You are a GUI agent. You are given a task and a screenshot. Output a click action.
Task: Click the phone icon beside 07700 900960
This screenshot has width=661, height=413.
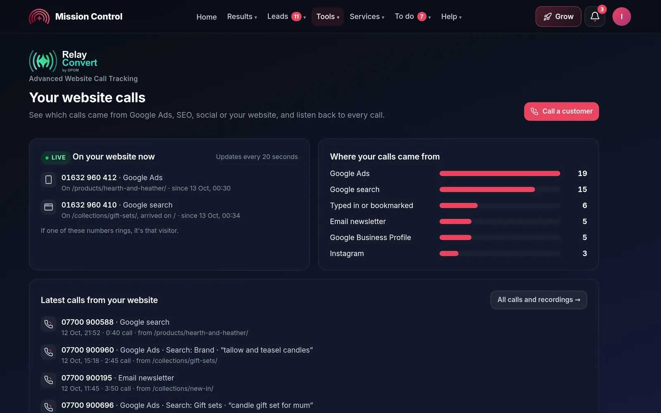coord(48,352)
